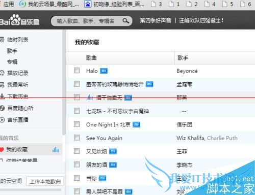Click the 歌曲 column header
Viewport: 255px width, 195px height.
coord(91,58)
